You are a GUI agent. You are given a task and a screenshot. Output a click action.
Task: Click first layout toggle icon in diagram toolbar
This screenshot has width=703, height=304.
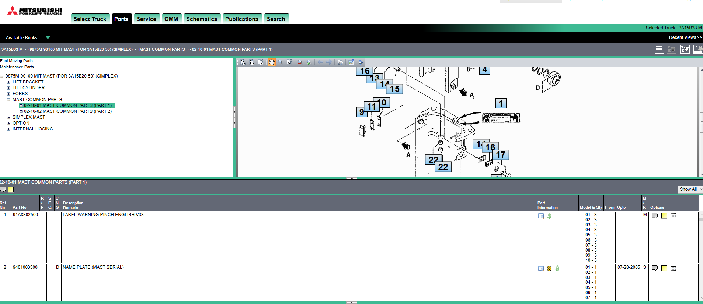243,62
